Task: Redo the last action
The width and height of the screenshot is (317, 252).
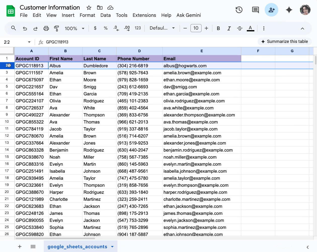Action: tap(35, 28)
